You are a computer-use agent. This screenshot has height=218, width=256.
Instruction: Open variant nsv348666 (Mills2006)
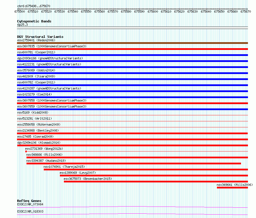[x=44, y=155]
